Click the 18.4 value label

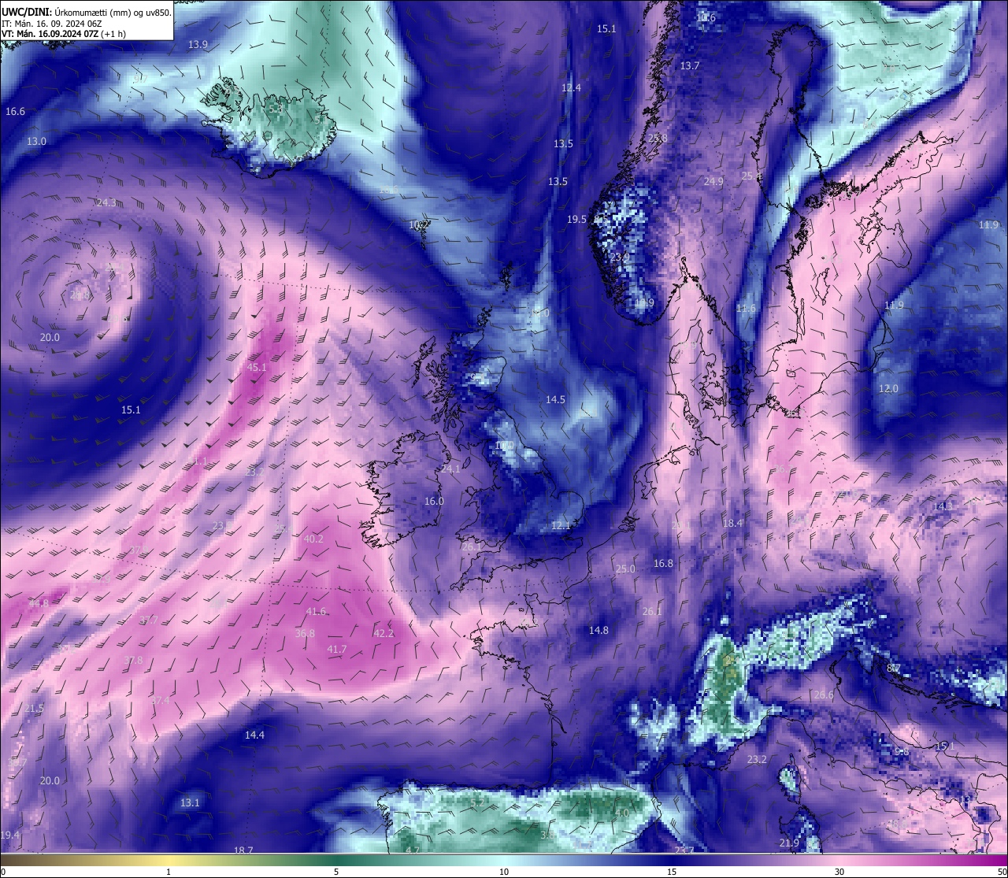coord(732,523)
